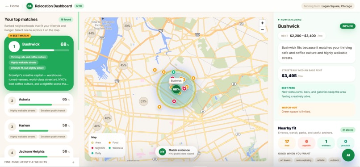This screenshot has width=360, height=167.
Task: Filter nearby by 6 nightlife card
Action: (x=306, y=143)
